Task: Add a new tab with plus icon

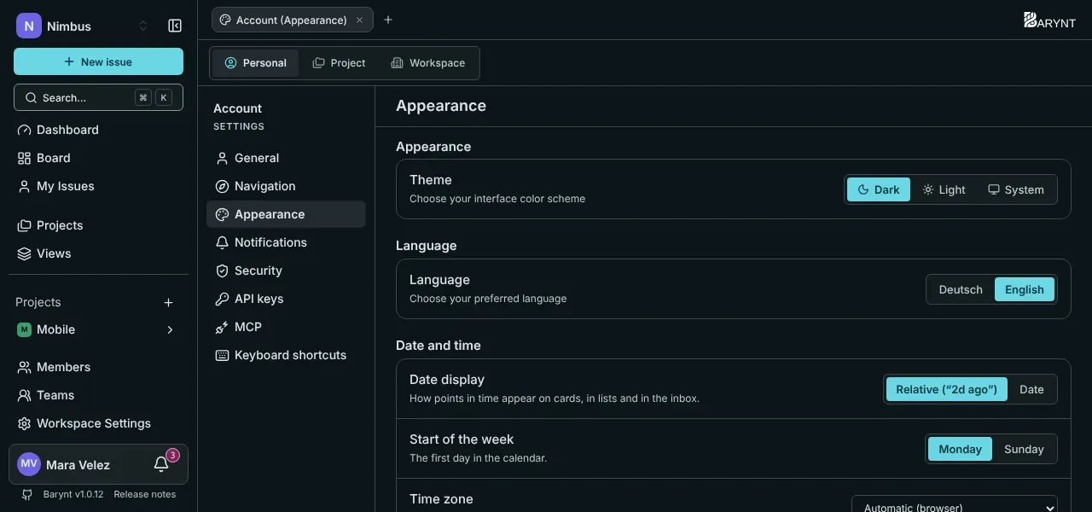Action: click(x=388, y=20)
